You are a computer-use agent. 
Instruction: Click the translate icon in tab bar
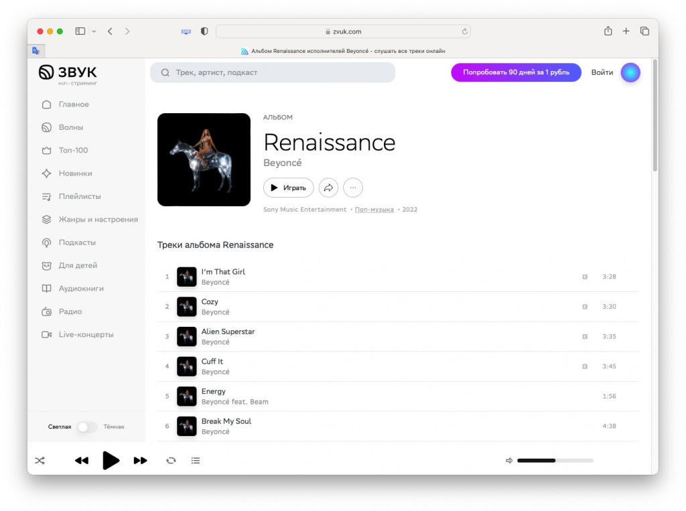[36, 51]
